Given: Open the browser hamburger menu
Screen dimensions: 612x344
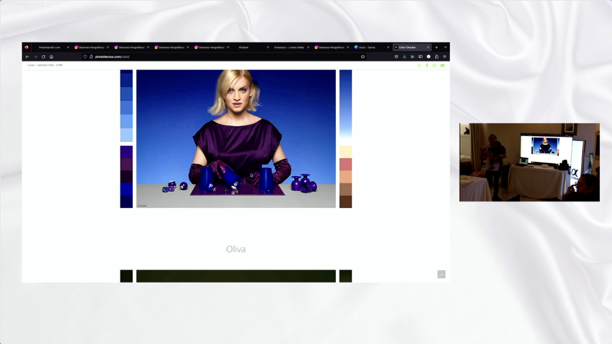Looking at the screenshot, I should 444,57.
